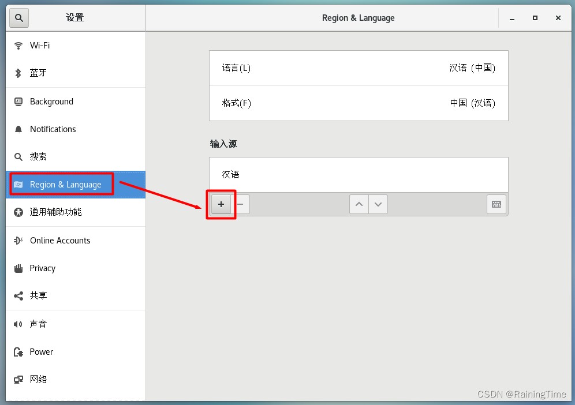Close the Settings window
This screenshot has width=575, height=405.
[558, 18]
